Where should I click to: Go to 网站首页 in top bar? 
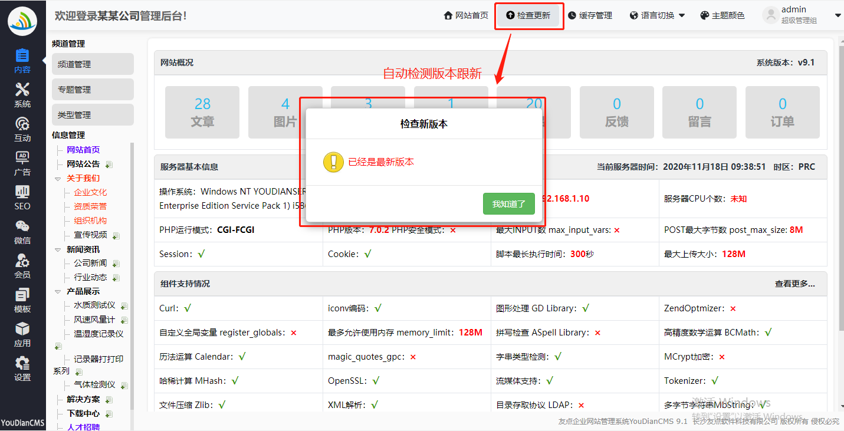[x=466, y=16]
